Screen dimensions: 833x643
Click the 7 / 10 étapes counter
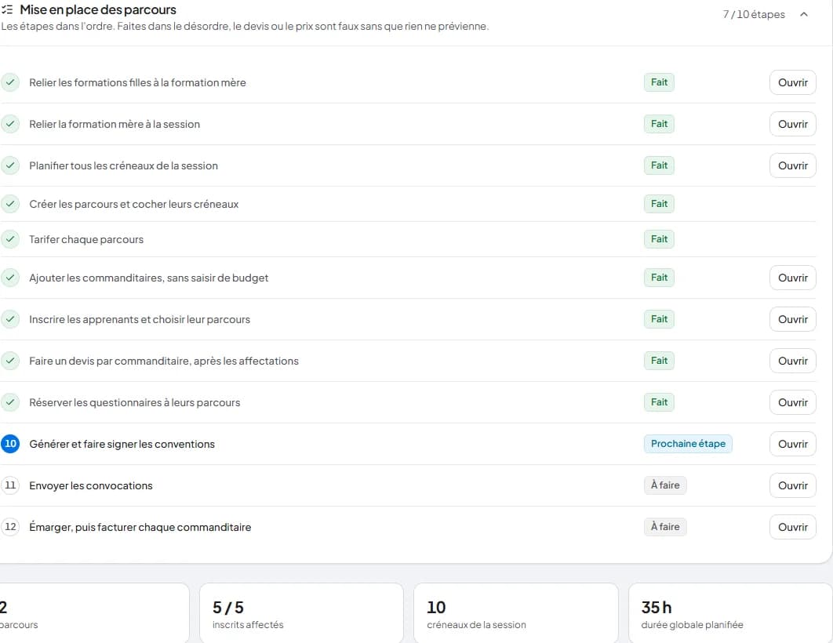pyautogui.click(x=753, y=14)
